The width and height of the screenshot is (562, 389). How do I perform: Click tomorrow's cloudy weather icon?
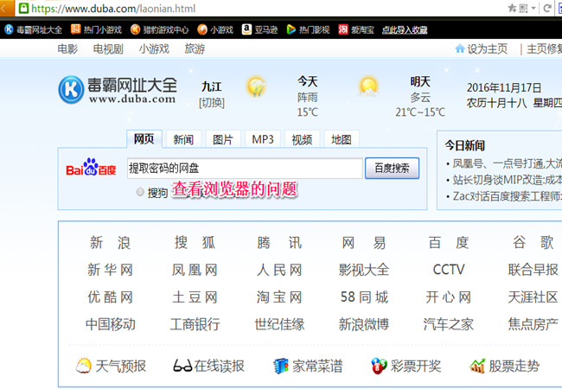point(368,86)
